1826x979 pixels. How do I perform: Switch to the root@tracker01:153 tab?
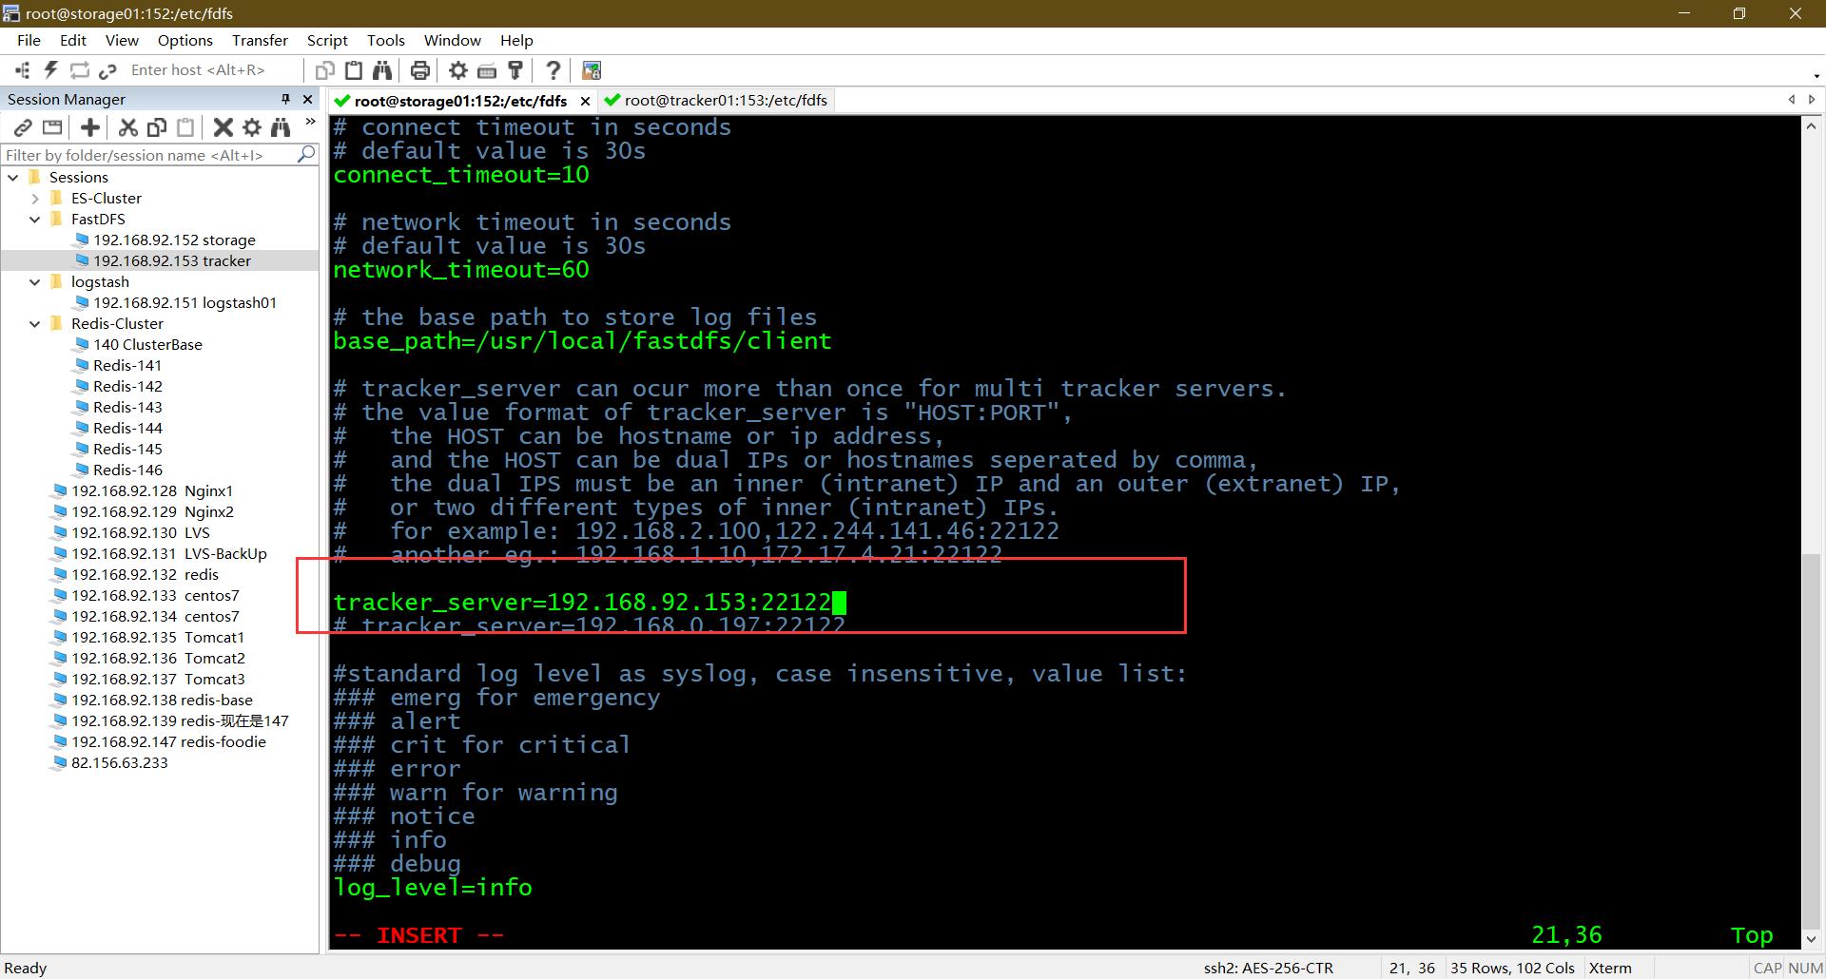click(716, 100)
